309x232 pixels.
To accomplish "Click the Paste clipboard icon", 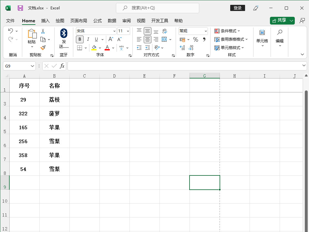I will point(32,34).
